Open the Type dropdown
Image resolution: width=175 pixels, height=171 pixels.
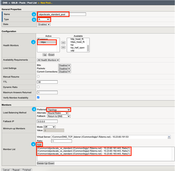coord(44,19)
